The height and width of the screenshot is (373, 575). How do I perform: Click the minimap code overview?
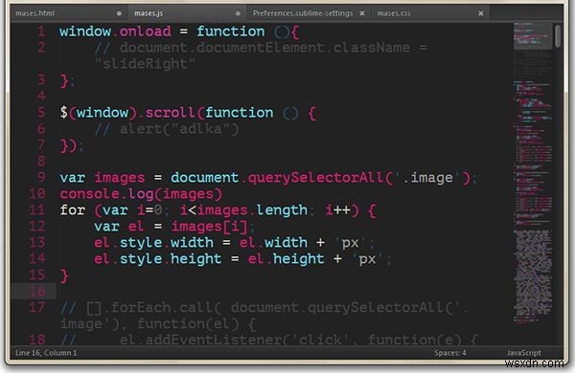[533, 174]
